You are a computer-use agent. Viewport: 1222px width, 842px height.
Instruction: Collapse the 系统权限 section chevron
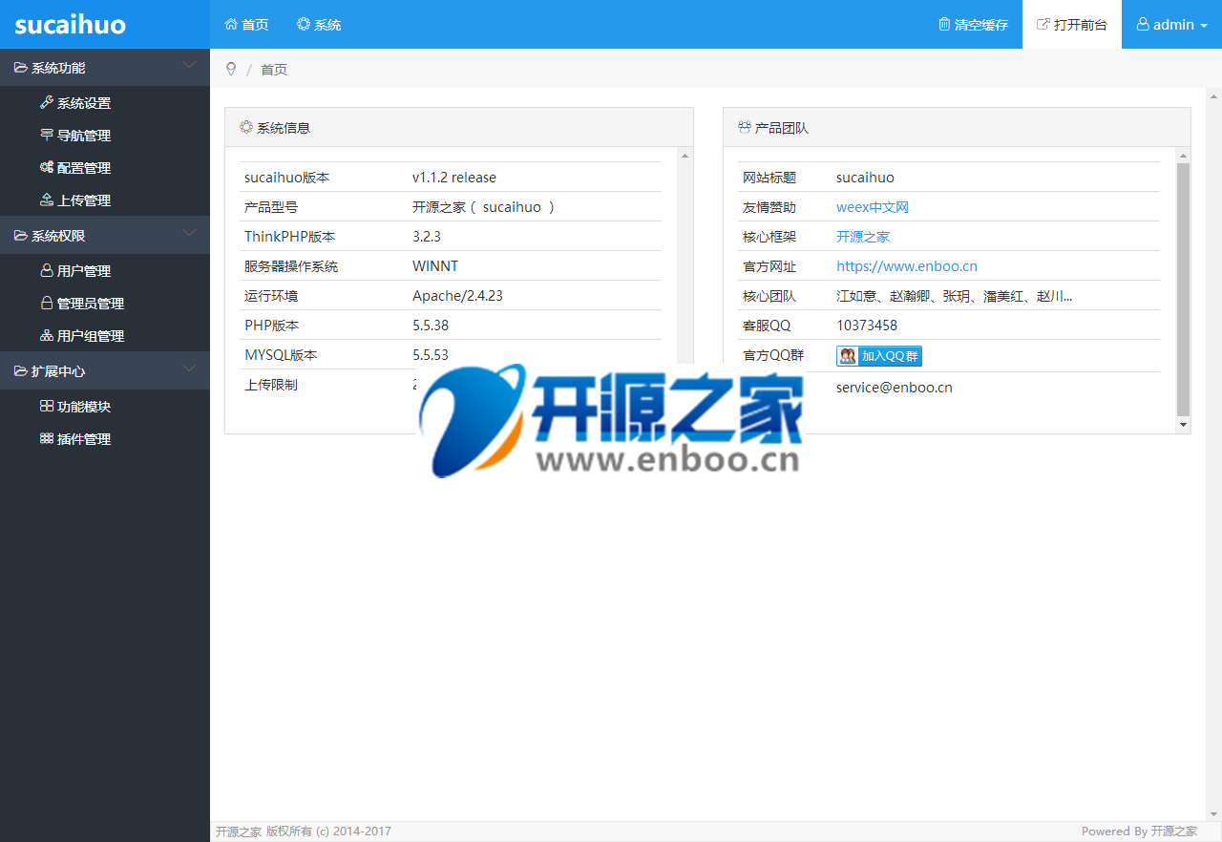[x=189, y=232]
